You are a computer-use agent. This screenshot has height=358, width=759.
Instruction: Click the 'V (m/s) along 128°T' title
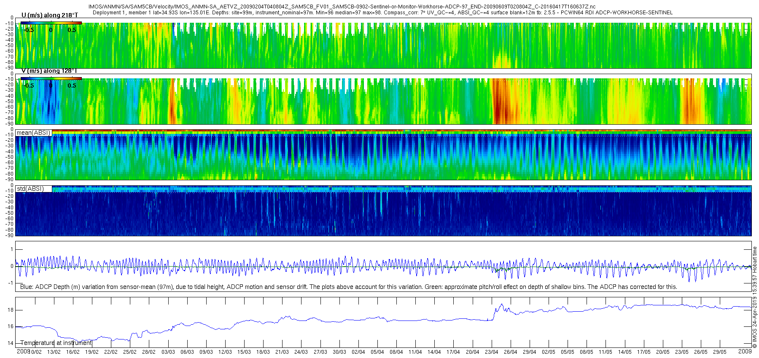coord(49,71)
